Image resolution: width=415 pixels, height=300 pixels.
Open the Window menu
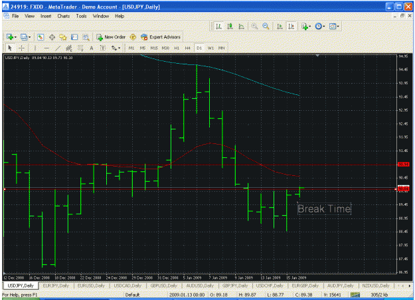pos(101,16)
